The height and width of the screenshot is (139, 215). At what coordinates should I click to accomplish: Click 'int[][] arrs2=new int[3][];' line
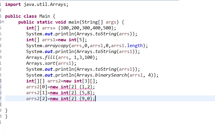tap(62, 81)
